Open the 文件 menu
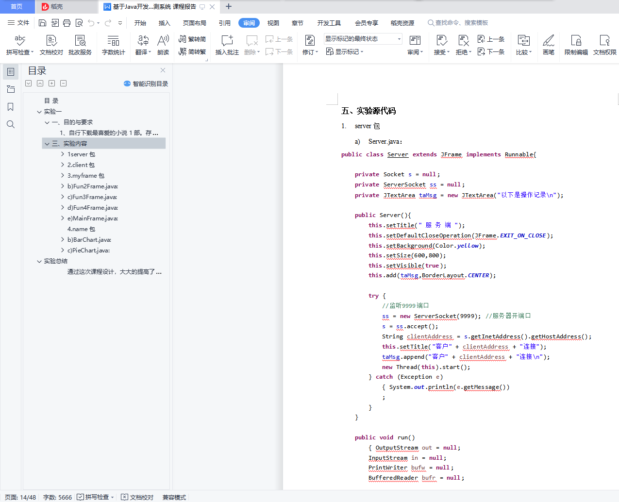 (x=18, y=23)
